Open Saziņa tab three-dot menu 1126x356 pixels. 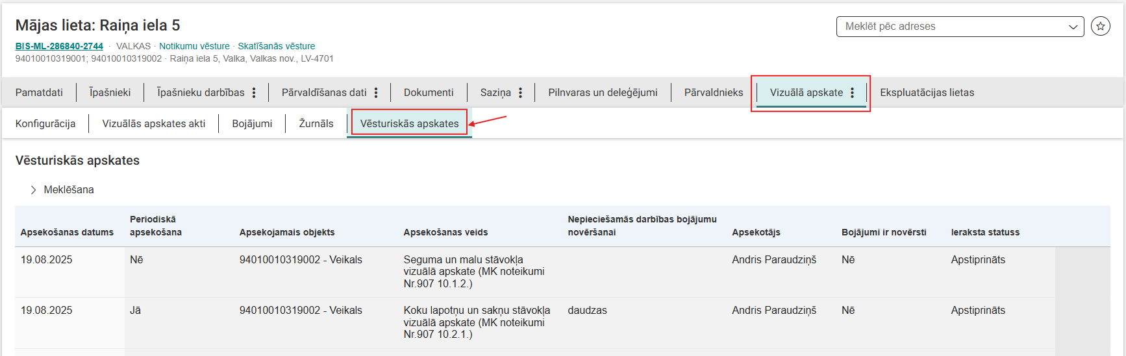[520, 93]
